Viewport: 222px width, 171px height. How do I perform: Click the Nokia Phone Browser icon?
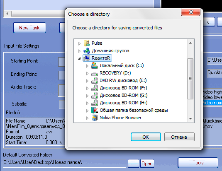pyautogui.click(x=95, y=118)
